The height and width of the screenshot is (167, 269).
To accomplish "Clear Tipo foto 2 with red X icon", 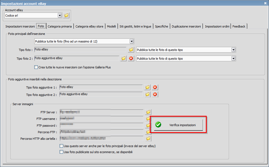I will click(131, 59).
